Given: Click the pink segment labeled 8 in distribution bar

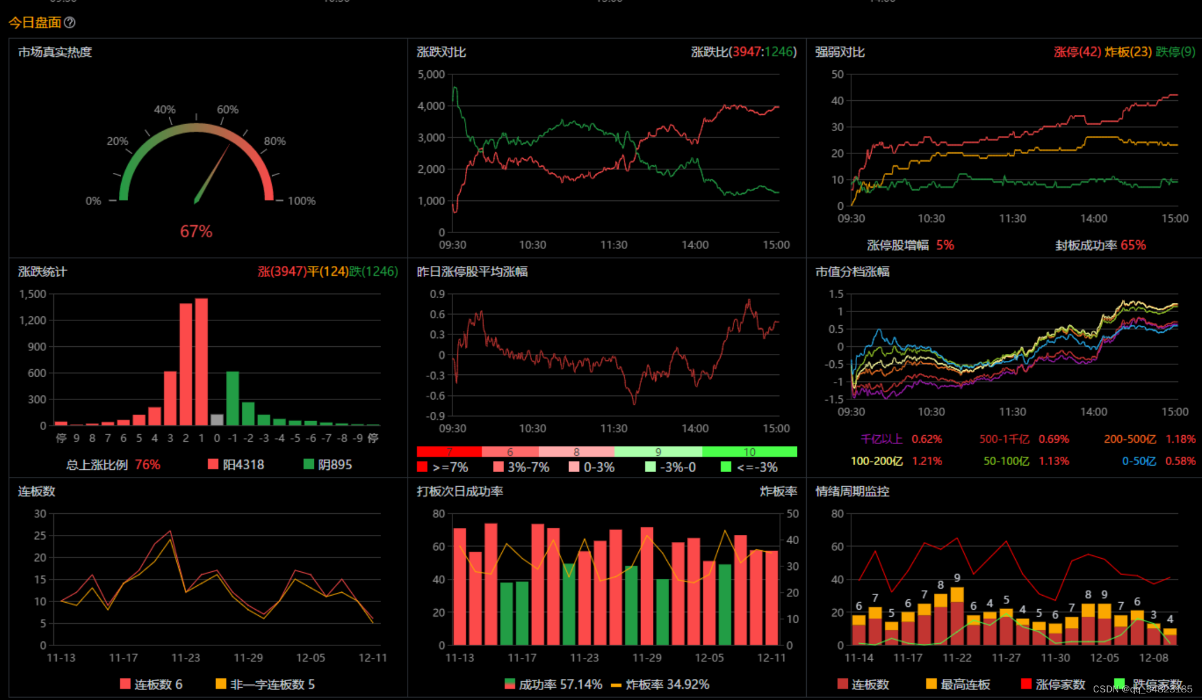Looking at the screenshot, I should (577, 452).
